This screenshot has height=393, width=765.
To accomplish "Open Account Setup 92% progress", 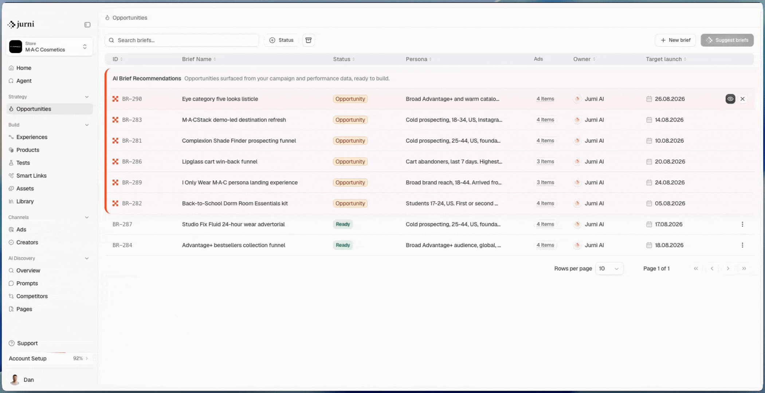I will pos(50,358).
